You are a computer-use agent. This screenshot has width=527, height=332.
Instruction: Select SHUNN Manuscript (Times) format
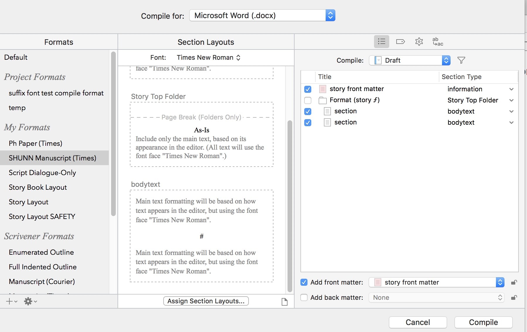coord(54,158)
